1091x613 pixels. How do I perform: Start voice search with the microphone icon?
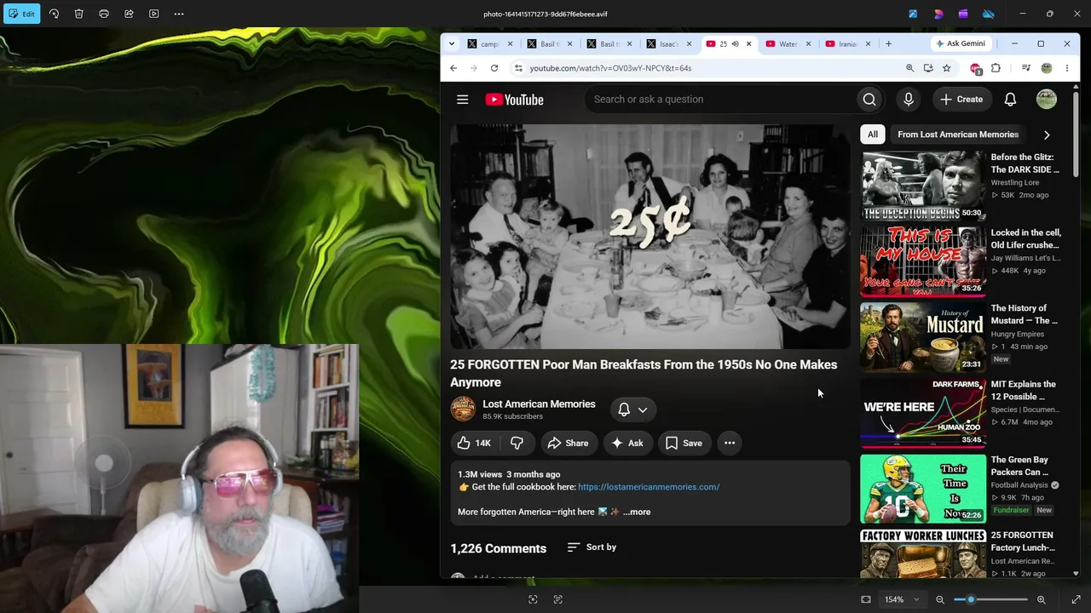pos(909,100)
